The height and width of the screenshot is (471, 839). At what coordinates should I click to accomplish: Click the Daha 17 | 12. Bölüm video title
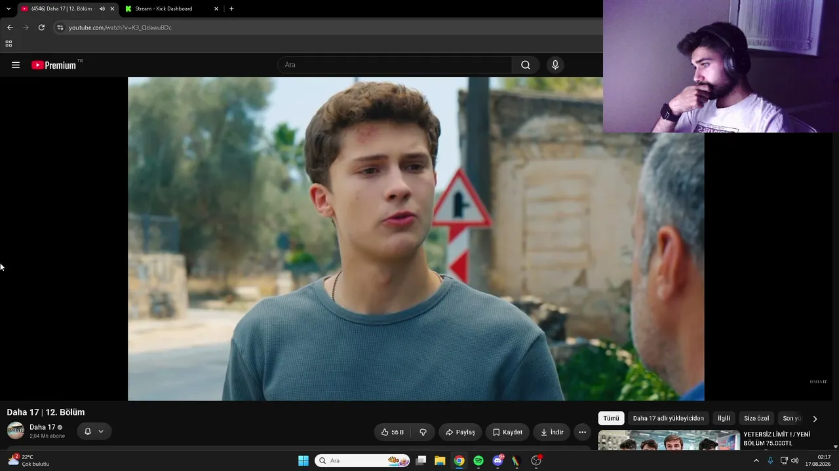click(46, 412)
